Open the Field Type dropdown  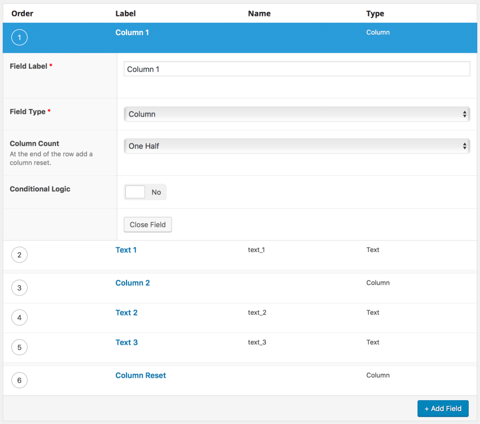pos(296,114)
